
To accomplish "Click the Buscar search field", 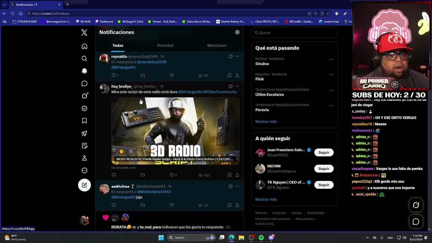I will point(294,33).
